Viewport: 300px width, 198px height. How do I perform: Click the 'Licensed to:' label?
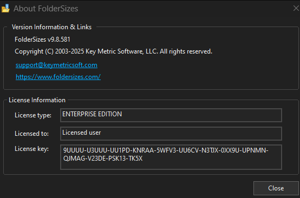pyautogui.click(x=31, y=134)
